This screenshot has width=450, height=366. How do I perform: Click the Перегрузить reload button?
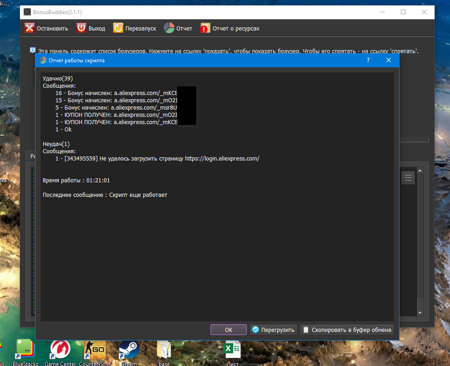tap(273, 330)
